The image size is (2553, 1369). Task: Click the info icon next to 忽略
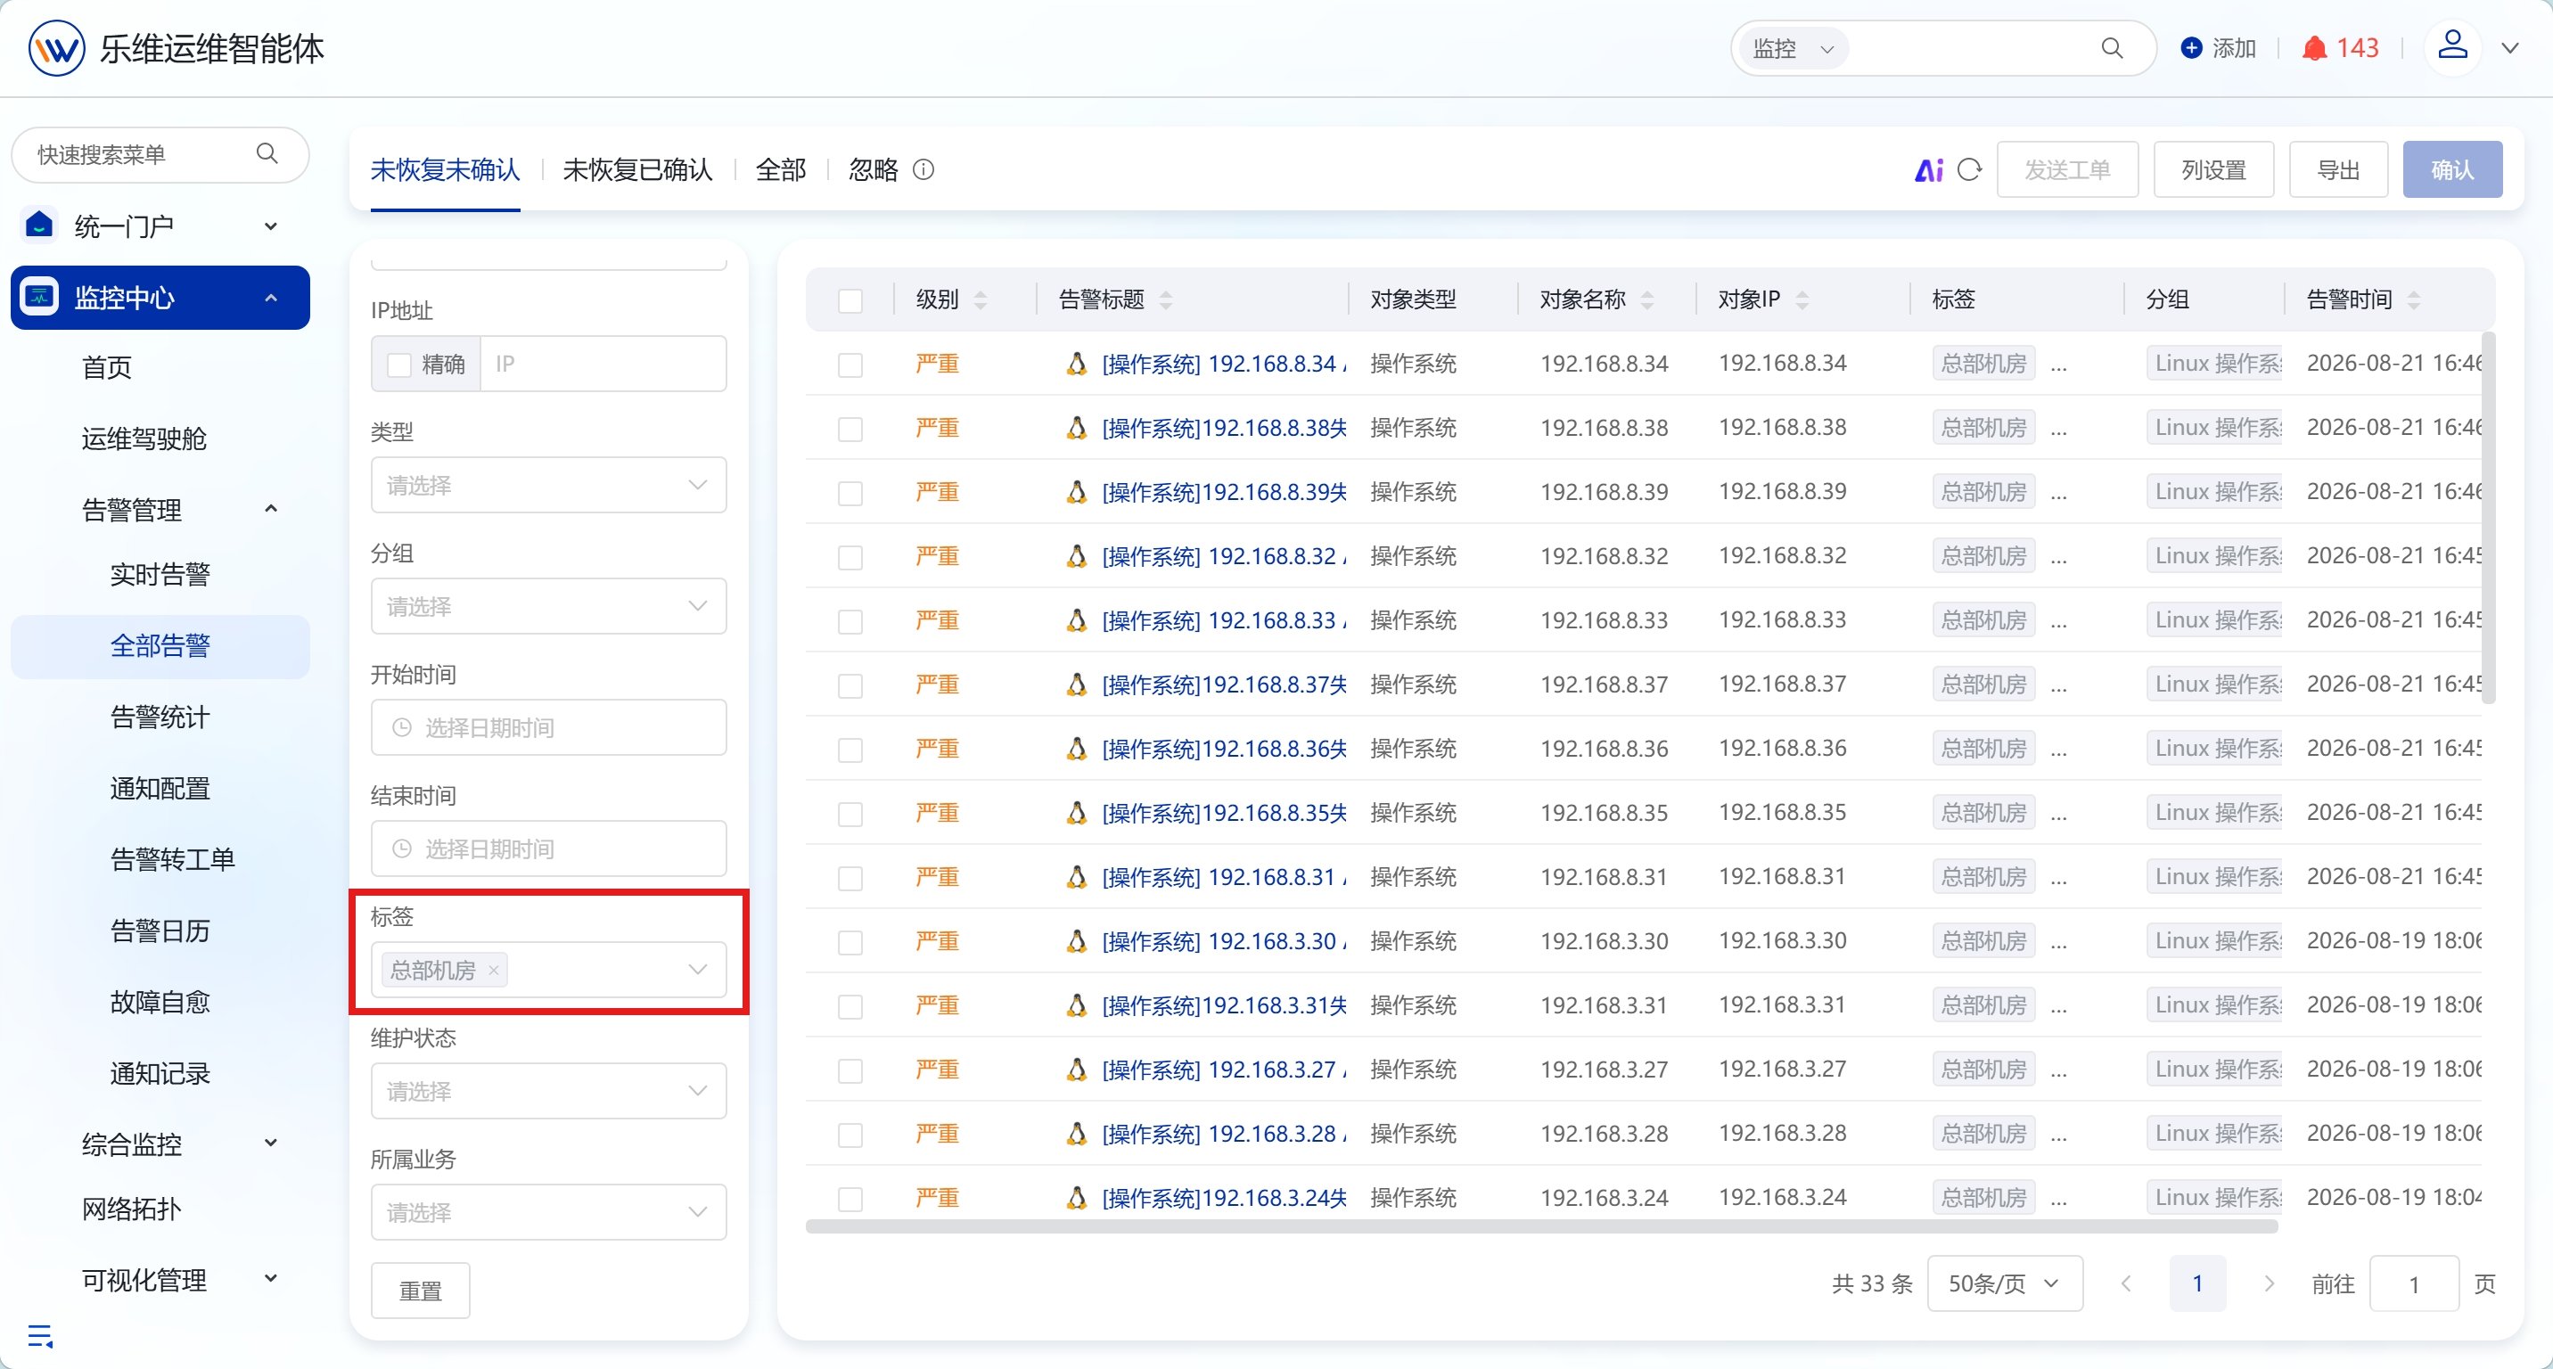tap(923, 170)
